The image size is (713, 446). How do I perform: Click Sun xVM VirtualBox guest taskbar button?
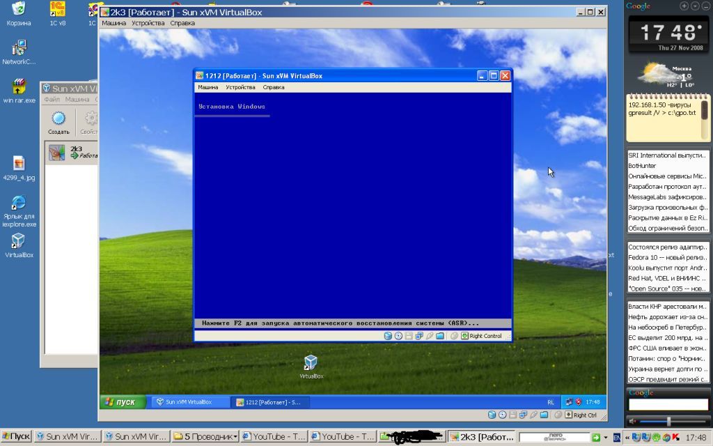pos(191,402)
